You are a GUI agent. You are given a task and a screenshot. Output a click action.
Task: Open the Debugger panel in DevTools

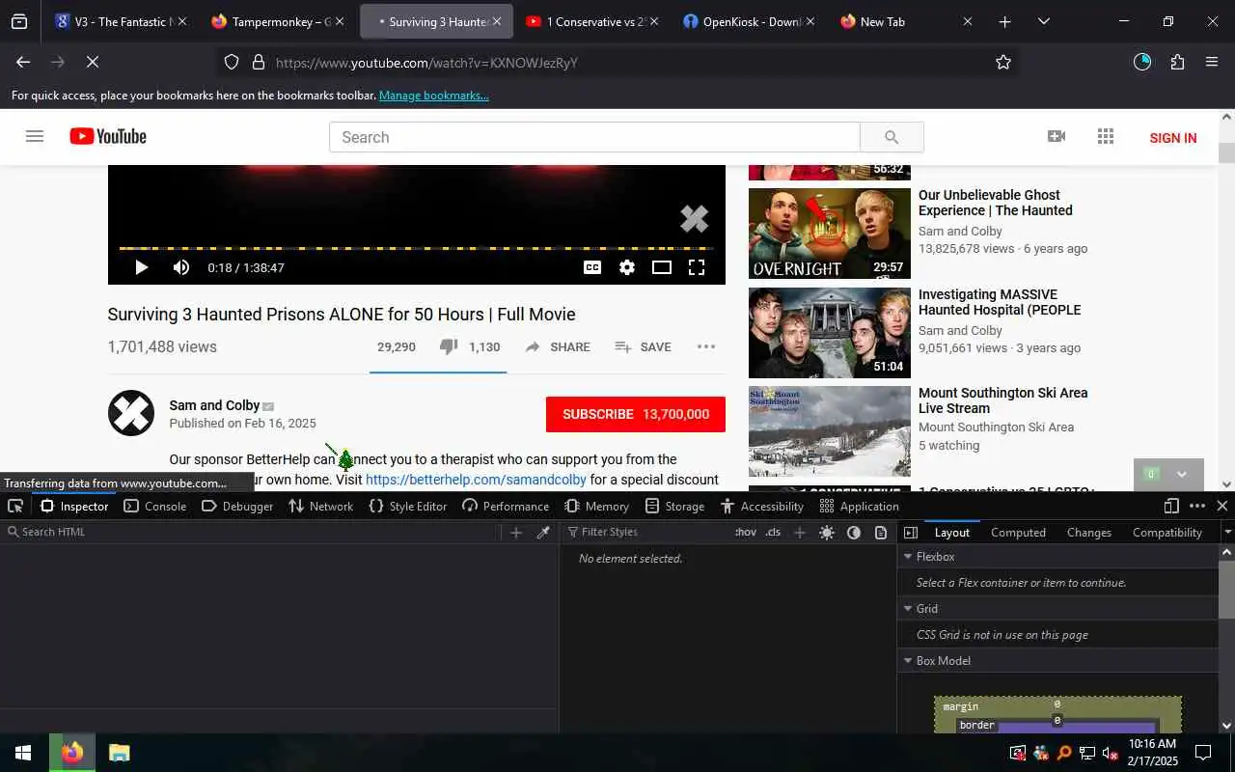pos(237,506)
